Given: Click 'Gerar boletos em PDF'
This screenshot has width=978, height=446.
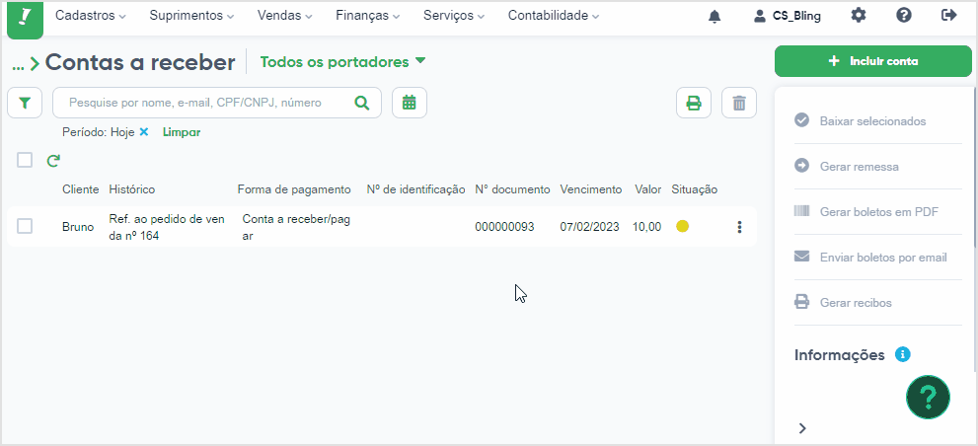Looking at the screenshot, I should (x=866, y=212).
